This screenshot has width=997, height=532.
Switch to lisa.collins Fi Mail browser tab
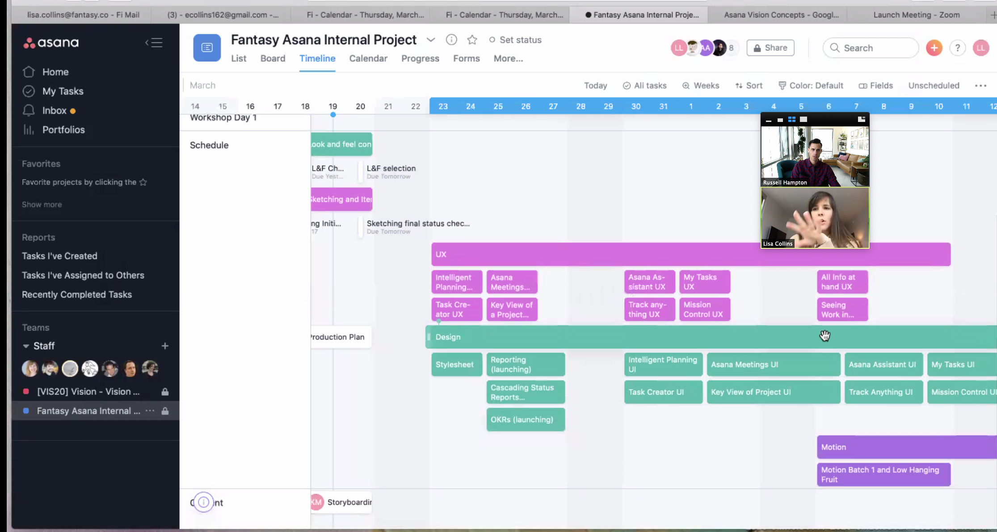pyautogui.click(x=83, y=15)
